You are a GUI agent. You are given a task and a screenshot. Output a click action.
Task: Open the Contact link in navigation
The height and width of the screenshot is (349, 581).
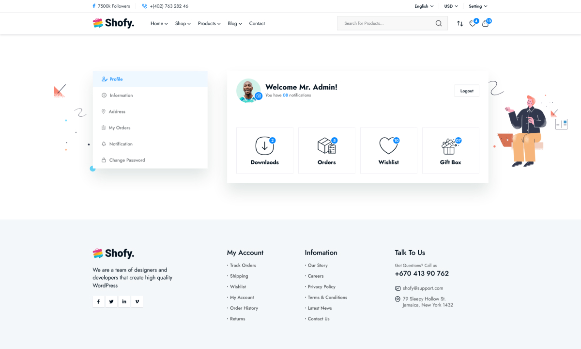click(257, 23)
